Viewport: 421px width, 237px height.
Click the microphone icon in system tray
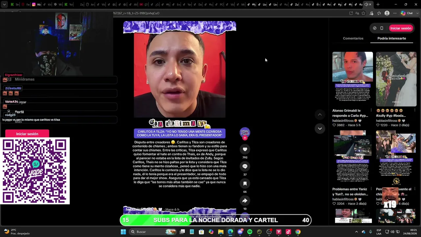tap(371, 232)
